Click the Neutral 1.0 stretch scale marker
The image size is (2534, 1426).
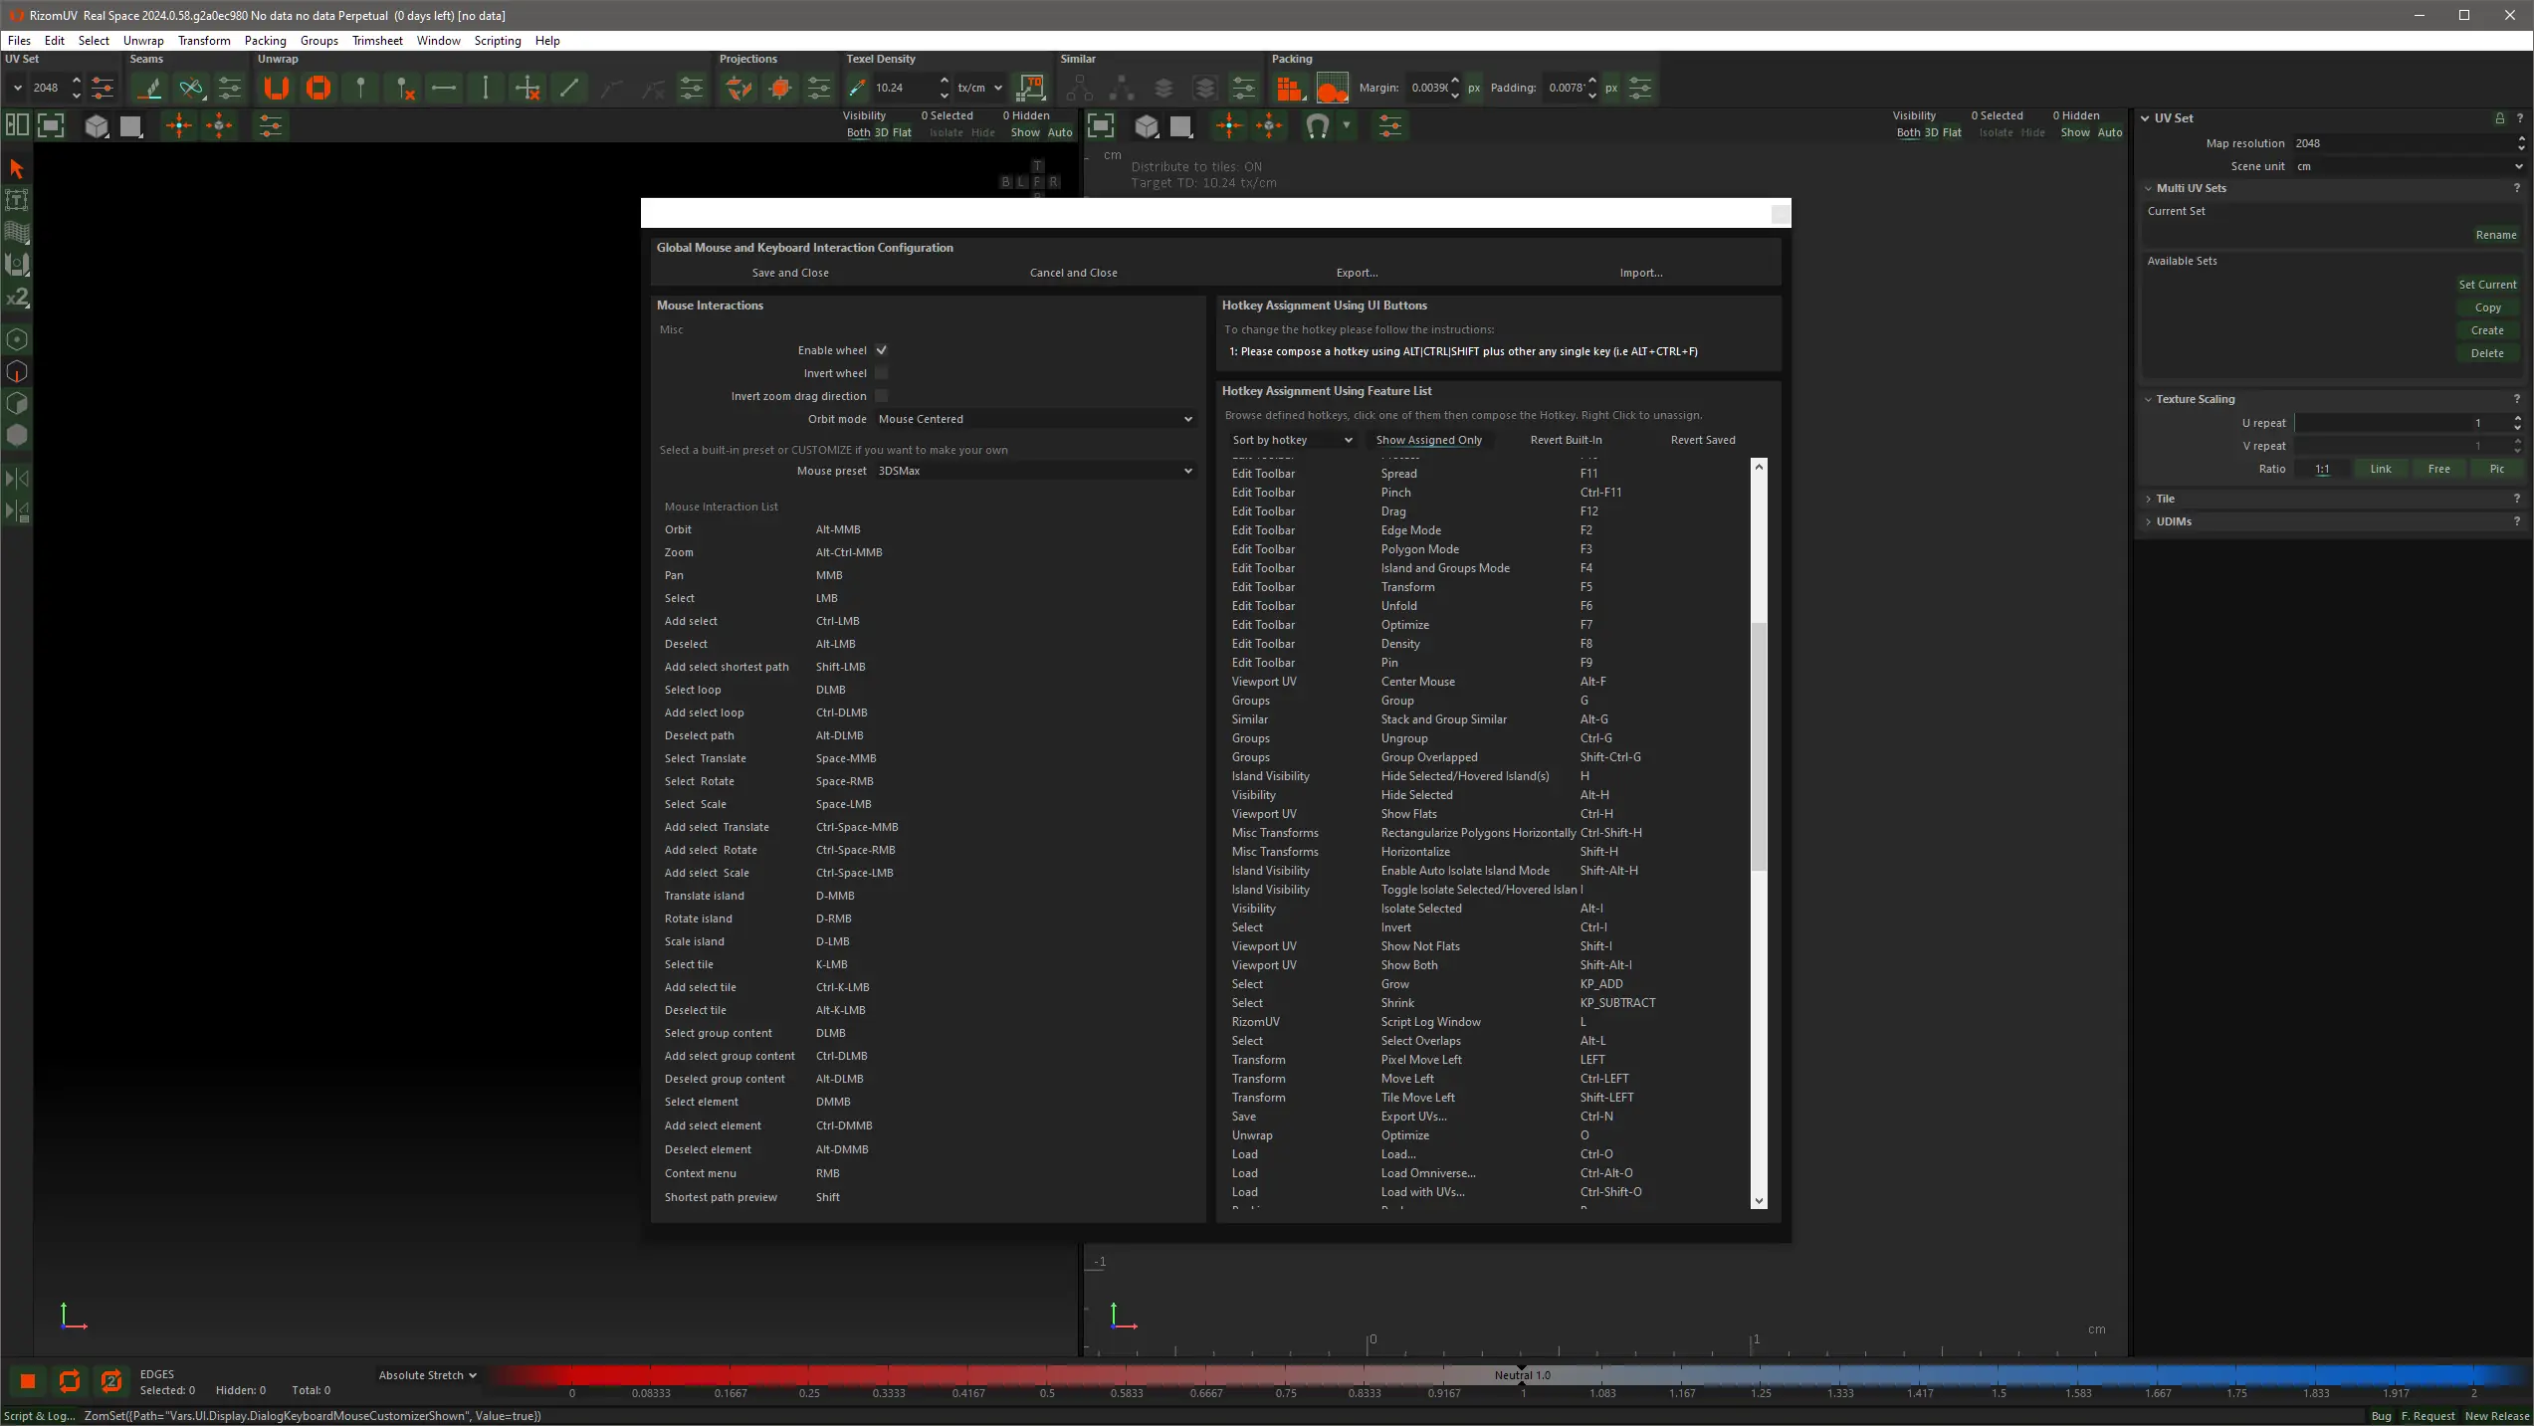pos(1522,1375)
